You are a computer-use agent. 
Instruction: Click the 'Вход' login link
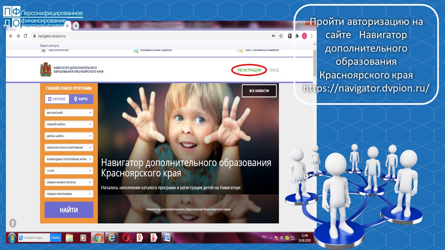click(x=274, y=70)
